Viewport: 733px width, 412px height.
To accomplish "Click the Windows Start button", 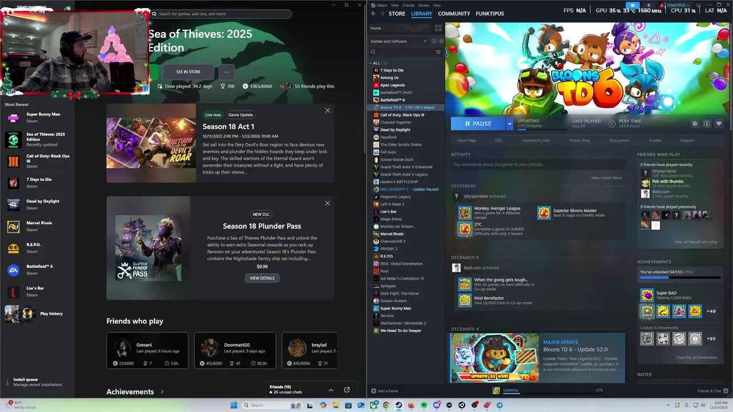I will 234,405.
